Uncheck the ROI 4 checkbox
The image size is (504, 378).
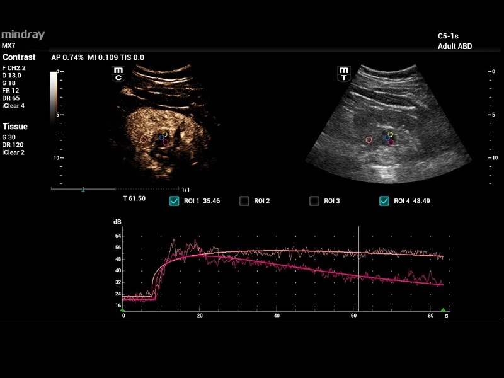(384, 201)
